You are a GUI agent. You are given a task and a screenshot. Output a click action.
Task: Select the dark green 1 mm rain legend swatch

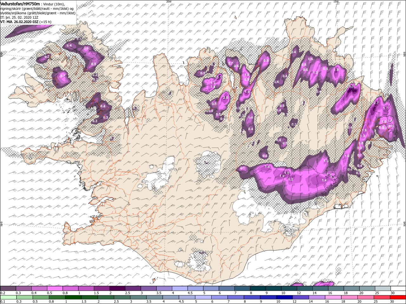(73, 297)
